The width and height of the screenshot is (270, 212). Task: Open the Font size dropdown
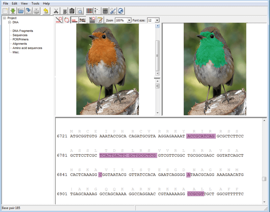pyautogui.click(x=157, y=20)
